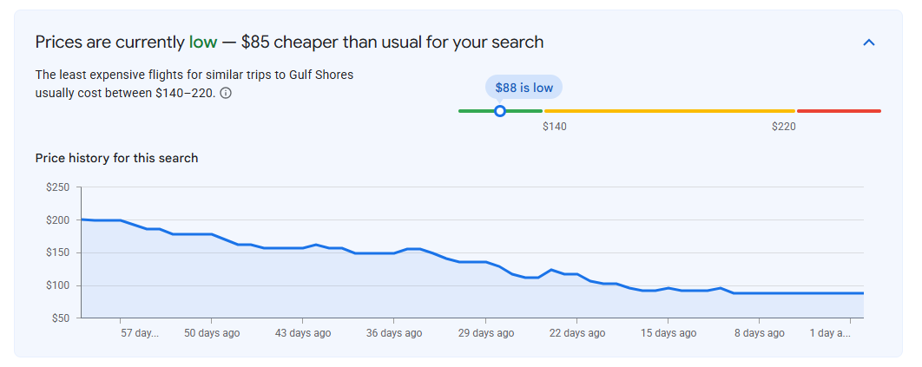Click the $88 price indicator circle
922x367 pixels.
pos(500,111)
